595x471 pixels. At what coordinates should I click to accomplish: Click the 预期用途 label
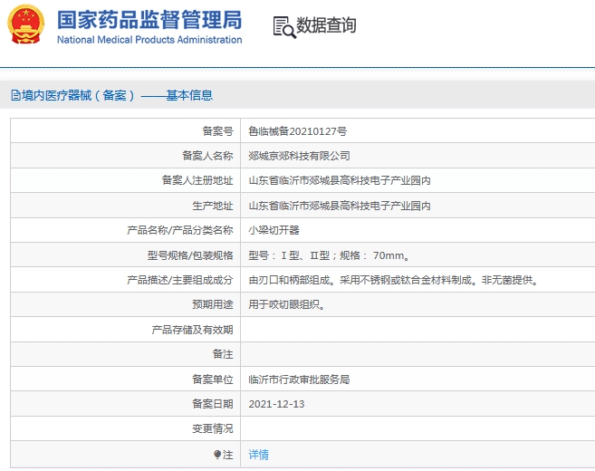point(213,304)
